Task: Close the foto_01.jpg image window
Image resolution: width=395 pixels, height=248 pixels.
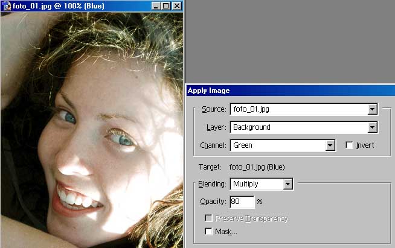Action: [x=177, y=6]
